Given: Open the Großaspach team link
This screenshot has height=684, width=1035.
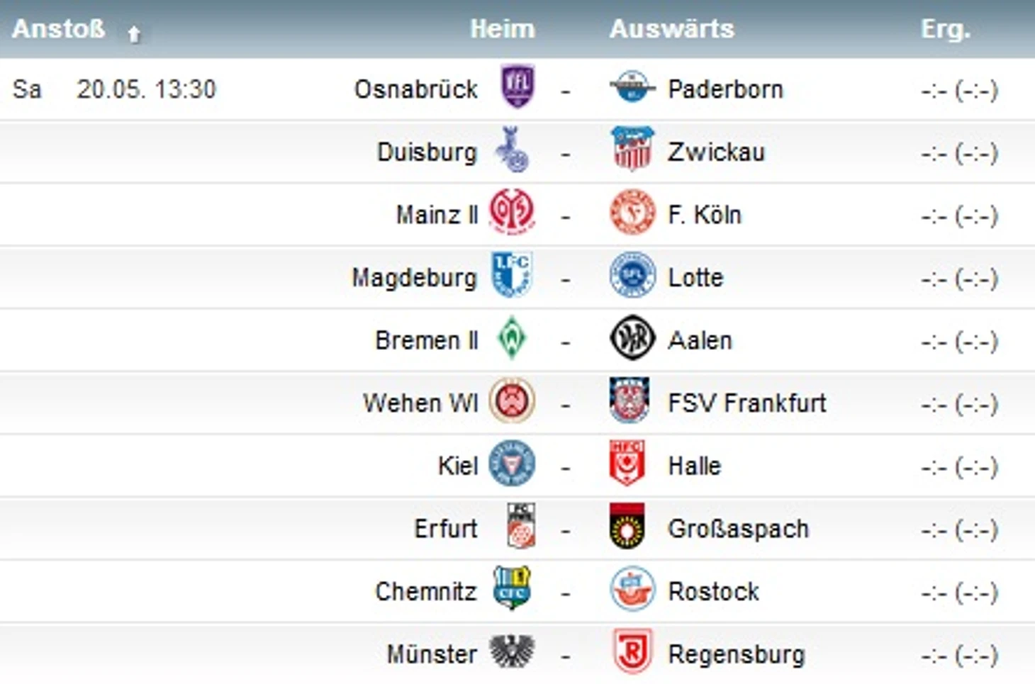Looking at the screenshot, I should [x=738, y=529].
